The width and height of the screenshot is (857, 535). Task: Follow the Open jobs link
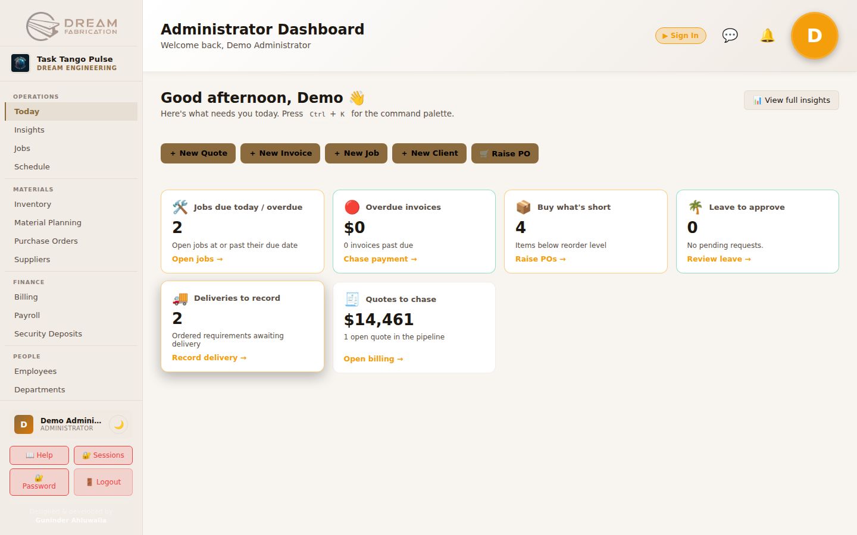click(197, 259)
